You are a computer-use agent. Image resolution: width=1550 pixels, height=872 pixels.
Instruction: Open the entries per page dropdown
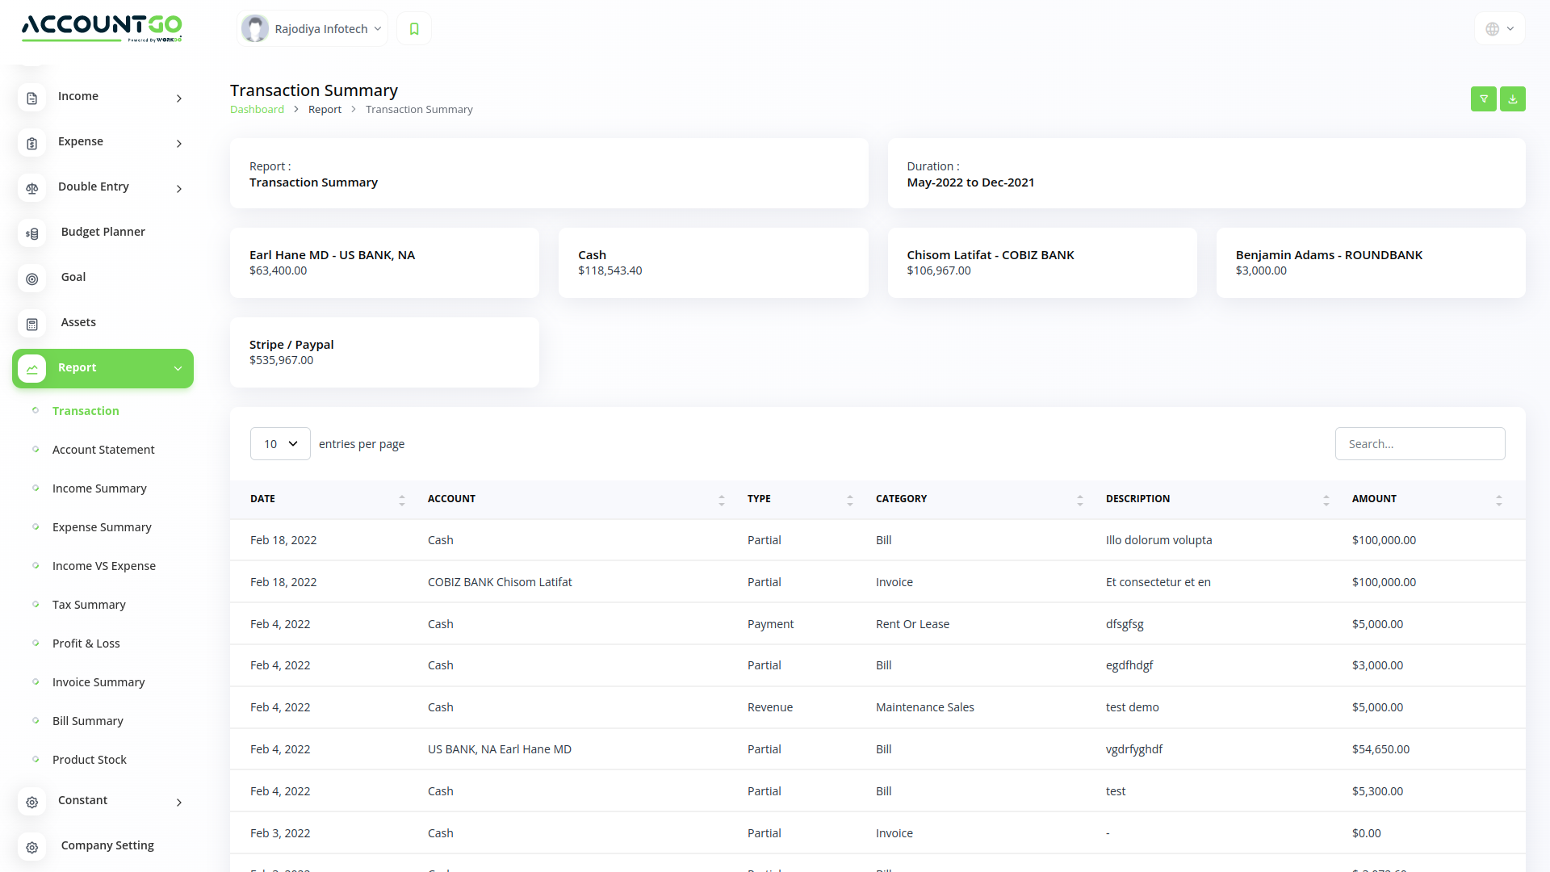pos(279,443)
